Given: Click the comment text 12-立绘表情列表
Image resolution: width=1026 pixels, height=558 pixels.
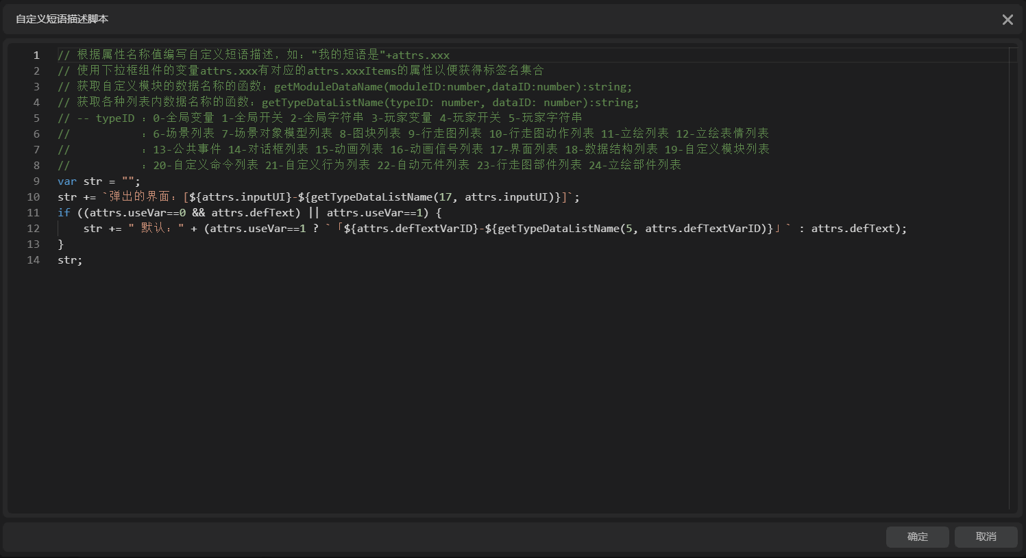Looking at the screenshot, I should [722, 134].
